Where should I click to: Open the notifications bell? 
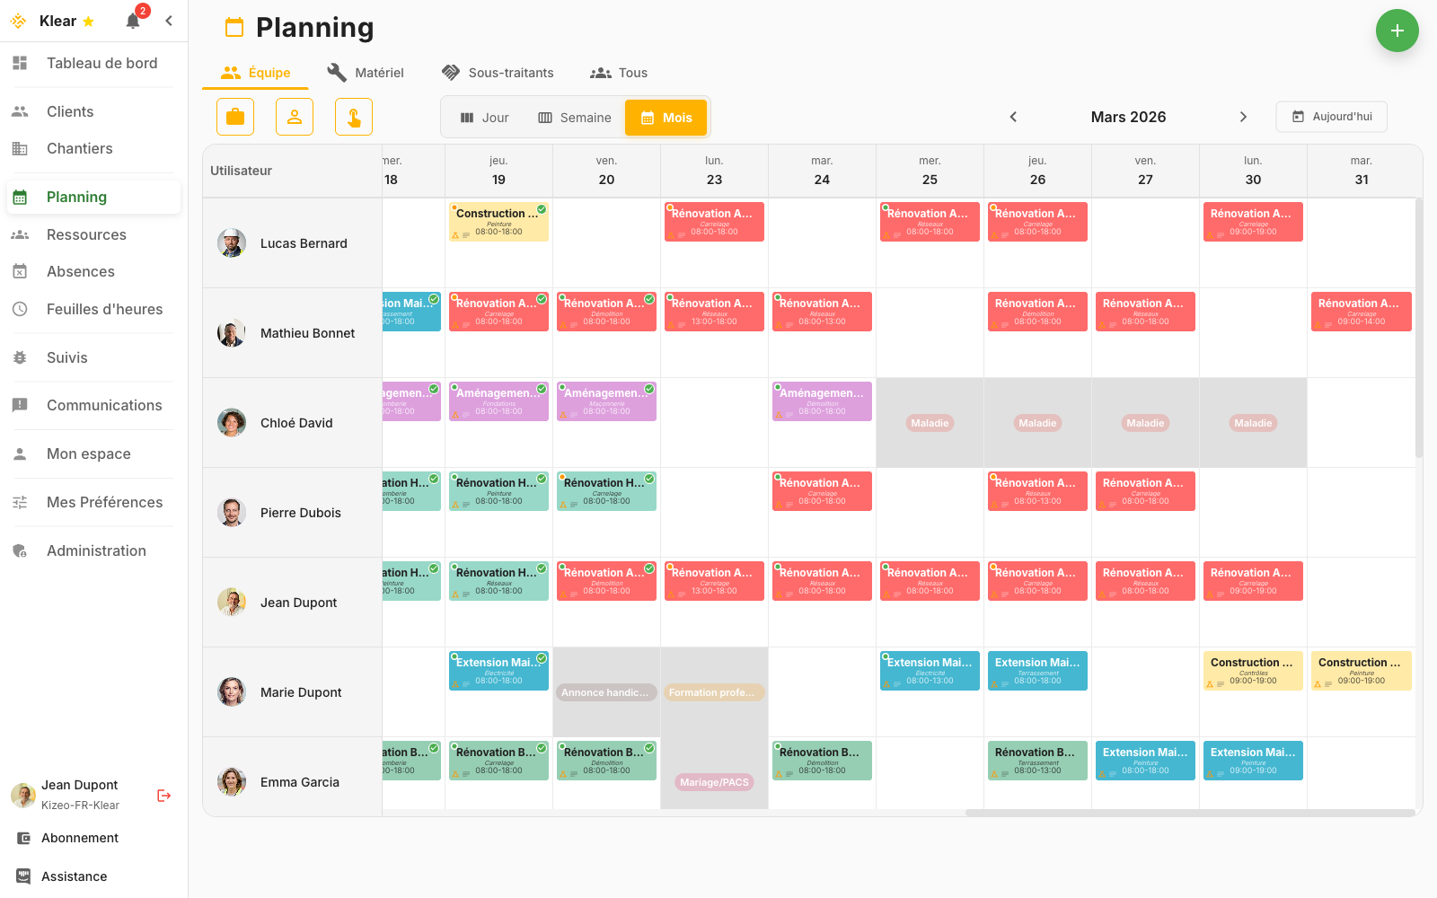[133, 21]
